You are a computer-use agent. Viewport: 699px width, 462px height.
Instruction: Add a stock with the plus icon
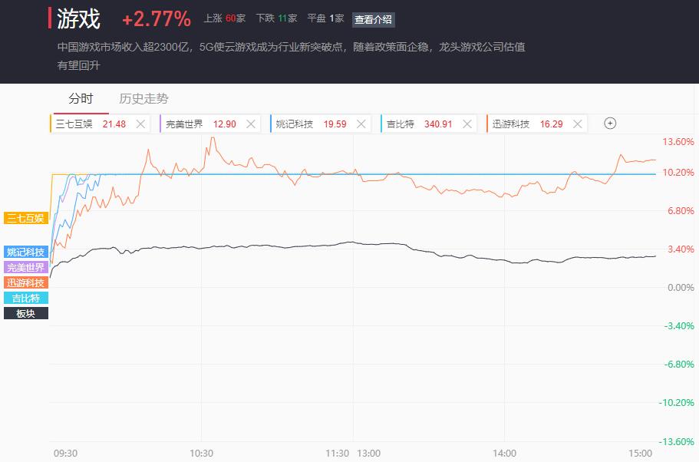click(610, 123)
